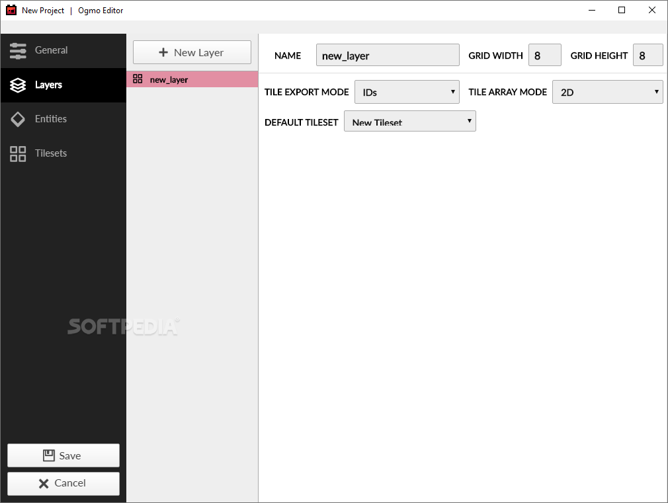This screenshot has width=668, height=503.
Task: Open the General settings section
Action: (63, 51)
